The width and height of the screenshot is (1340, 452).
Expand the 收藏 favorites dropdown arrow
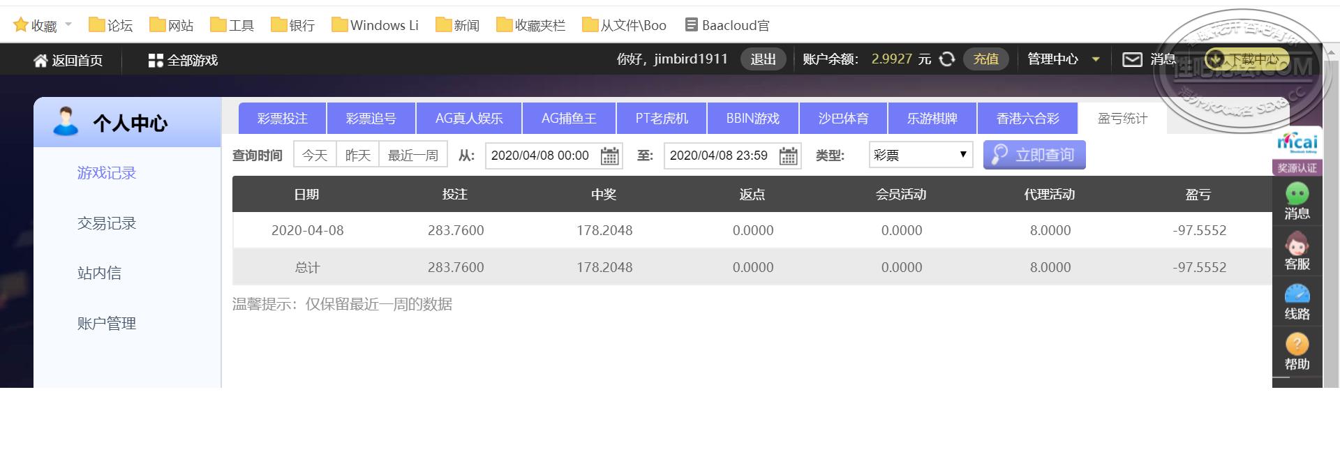68,25
